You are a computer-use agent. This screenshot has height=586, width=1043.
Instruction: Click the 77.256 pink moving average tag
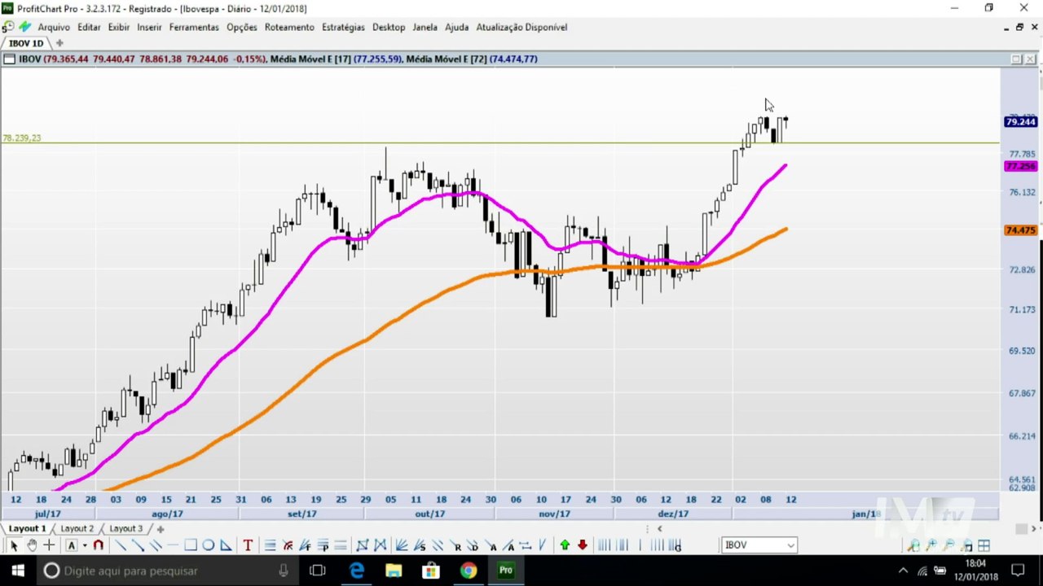1021,166
